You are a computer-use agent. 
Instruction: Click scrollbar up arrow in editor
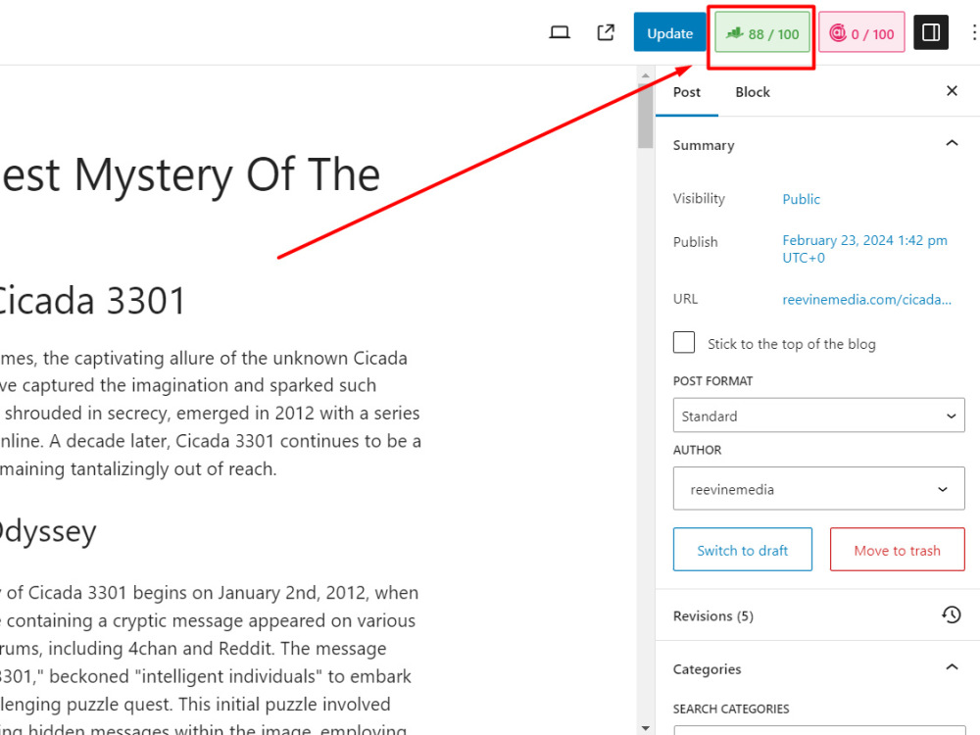click(x=646, y=75)
